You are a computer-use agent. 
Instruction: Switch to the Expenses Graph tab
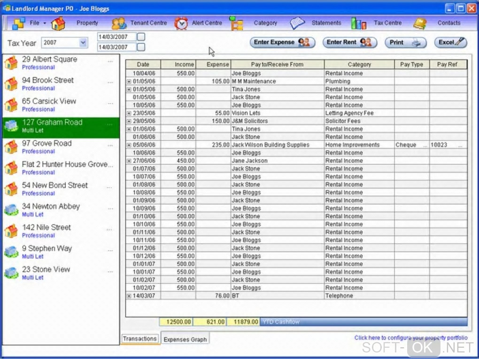pos(185,339)
